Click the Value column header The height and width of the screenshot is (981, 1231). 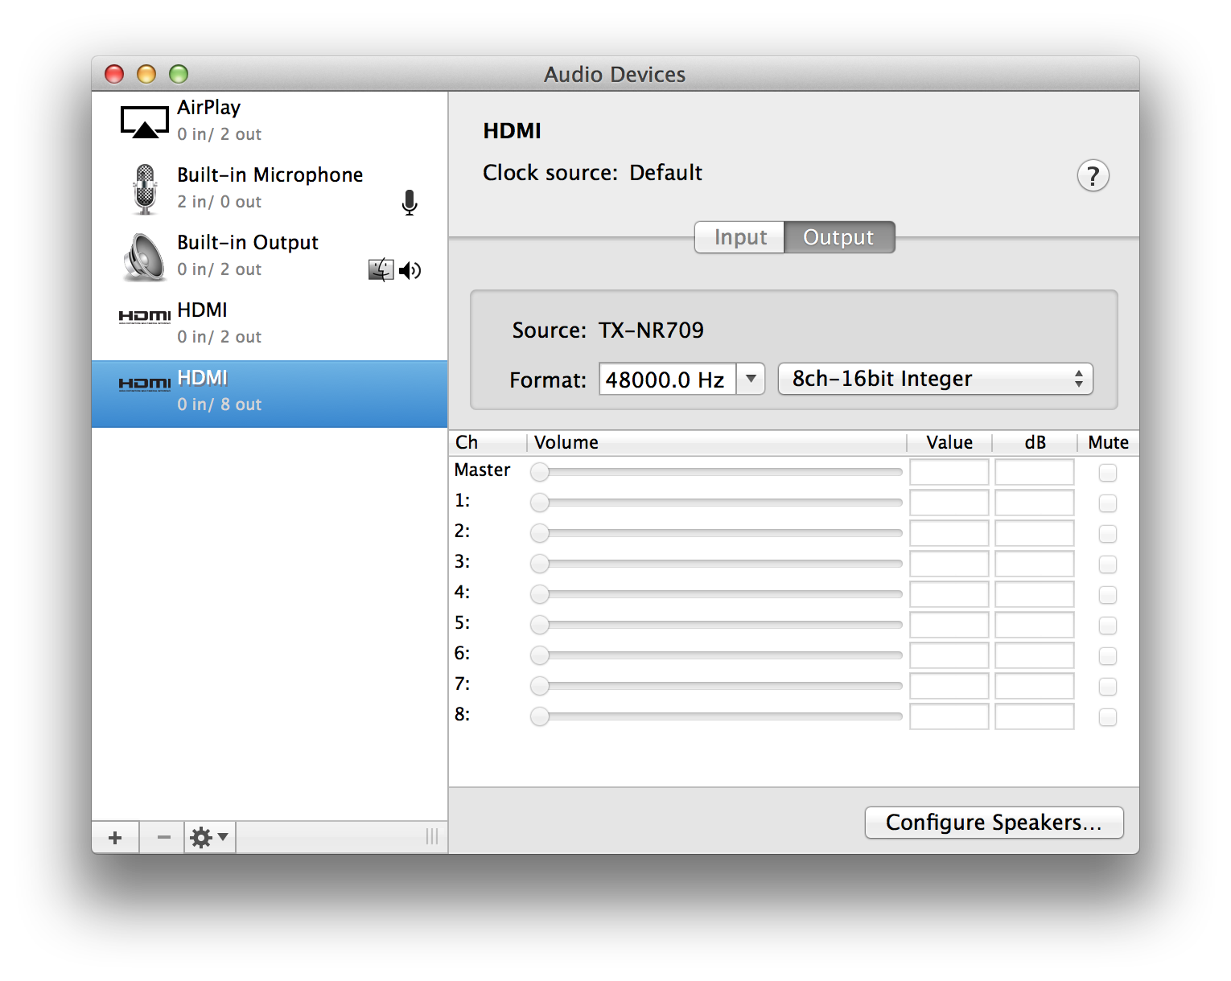coord(949,443)
